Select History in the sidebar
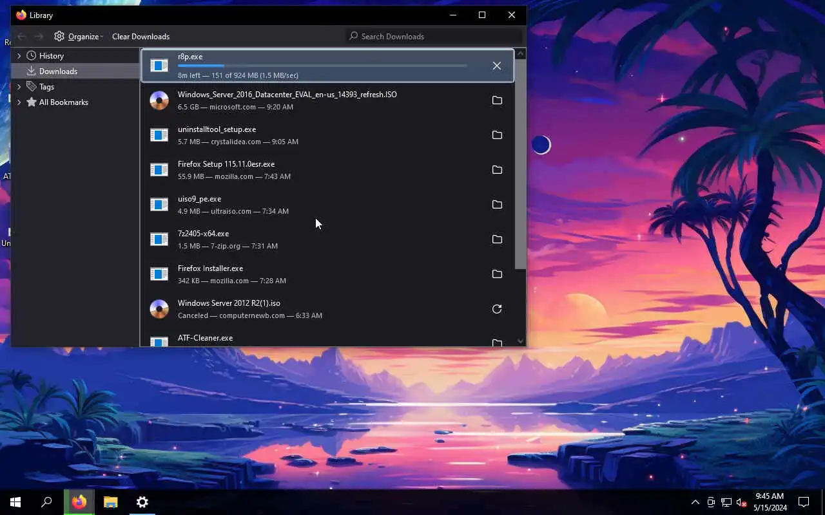 (51, 56)
